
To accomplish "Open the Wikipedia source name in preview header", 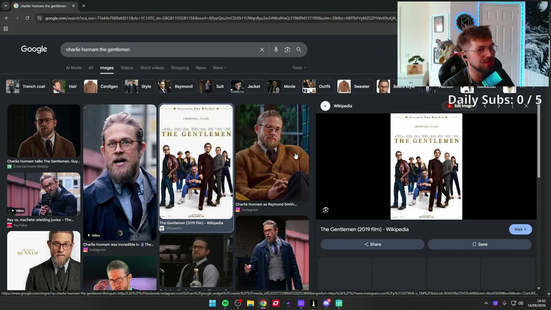I will click(x=343, y=106).
